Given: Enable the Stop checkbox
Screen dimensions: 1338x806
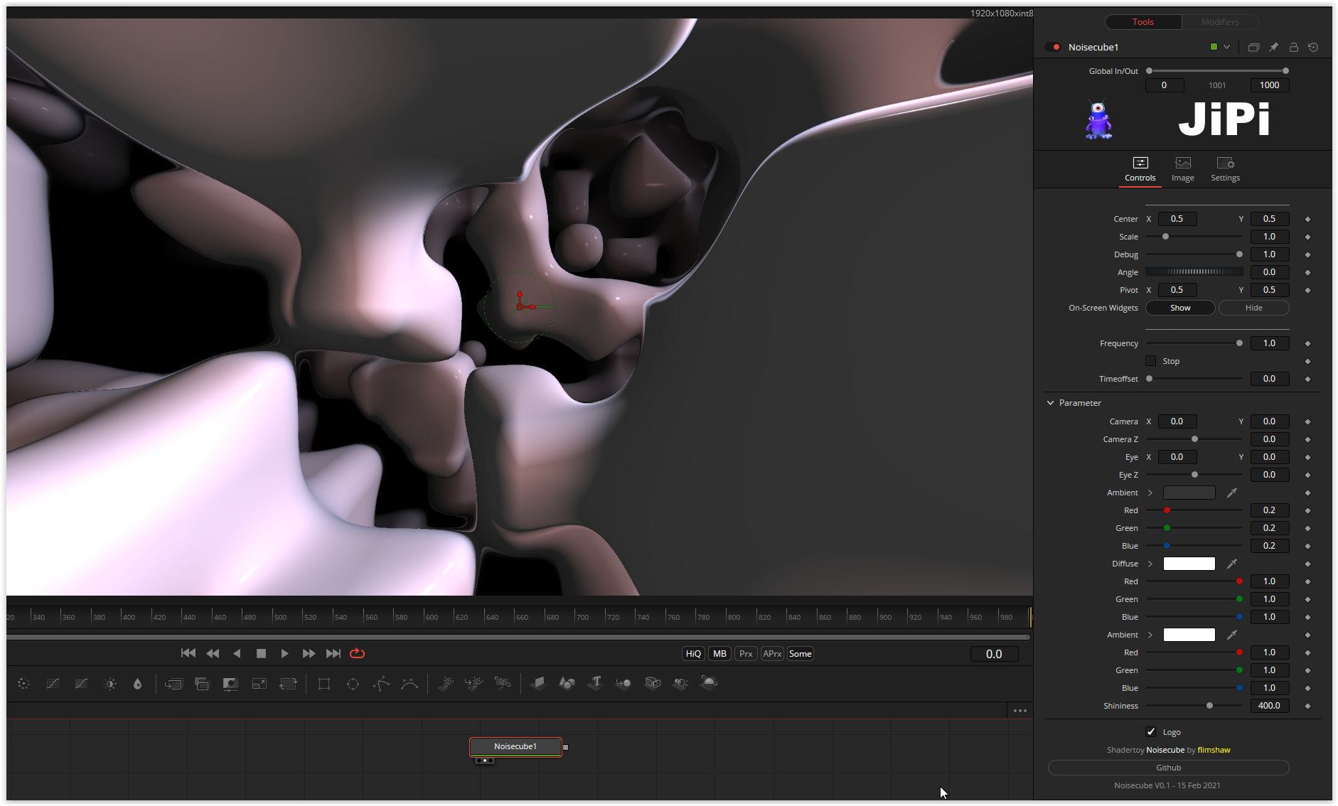Looking at the screenshot, I should (1151, 361).
